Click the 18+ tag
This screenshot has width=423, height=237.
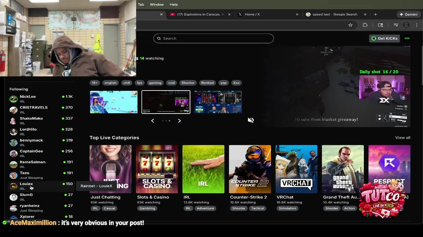pos(95,83)
